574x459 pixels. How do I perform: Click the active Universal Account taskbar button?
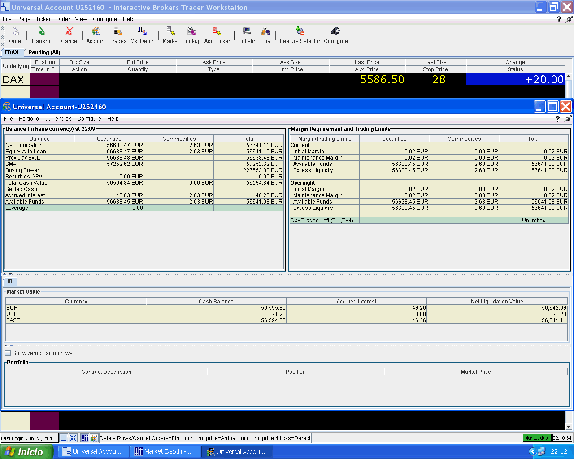click(x=237, y=451)
